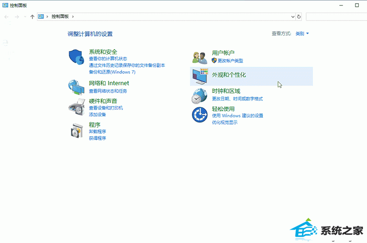
Task: Expand the chevron after 控制面板 in the address bar
Action: [x=73, y=17]
